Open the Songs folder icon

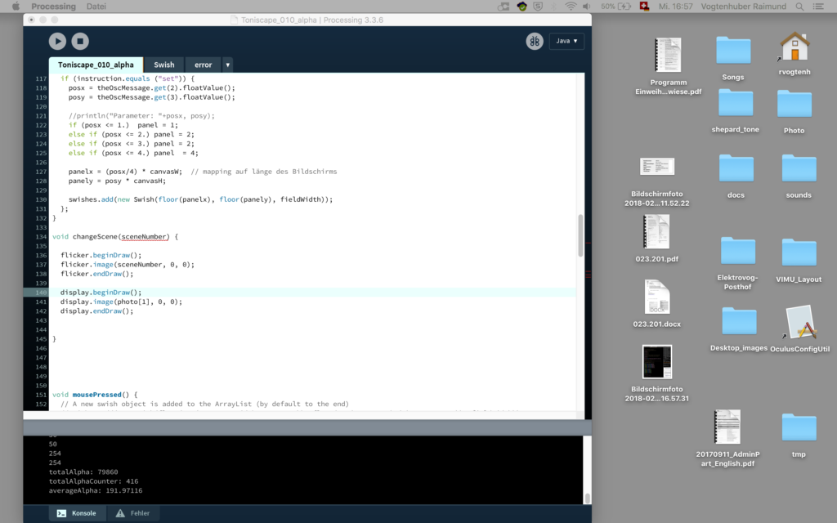pos(733,51)
